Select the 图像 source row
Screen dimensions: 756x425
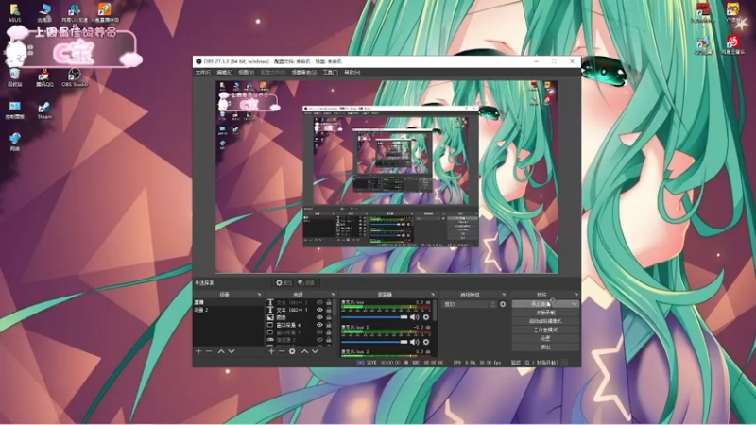[300, 317]
